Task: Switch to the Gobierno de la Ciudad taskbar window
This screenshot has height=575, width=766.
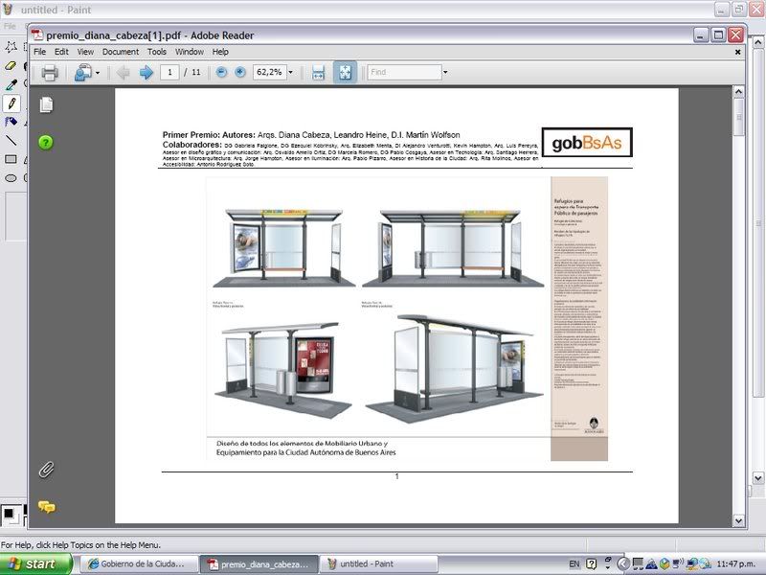Action: coord(137,564)
